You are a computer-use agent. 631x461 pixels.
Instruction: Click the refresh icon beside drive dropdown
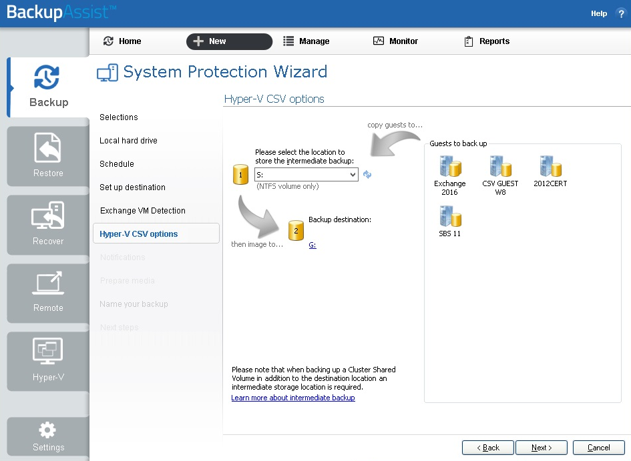point(367,174)
